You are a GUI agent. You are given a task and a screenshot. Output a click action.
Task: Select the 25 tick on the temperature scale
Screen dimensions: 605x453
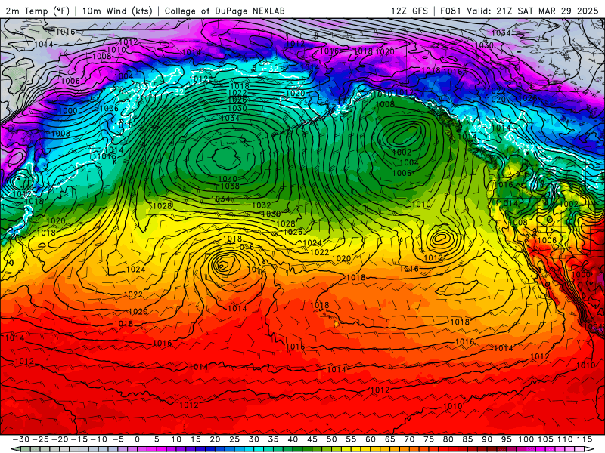tap(234, 439)
